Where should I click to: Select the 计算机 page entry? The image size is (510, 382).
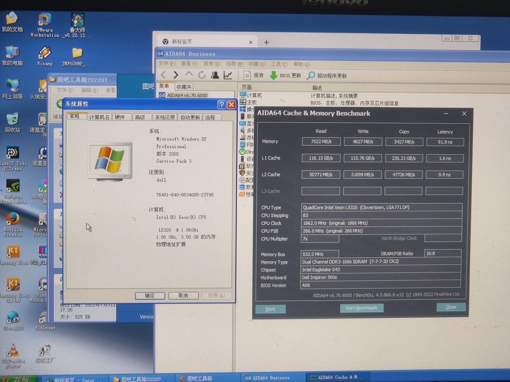(x=251, y=95)
